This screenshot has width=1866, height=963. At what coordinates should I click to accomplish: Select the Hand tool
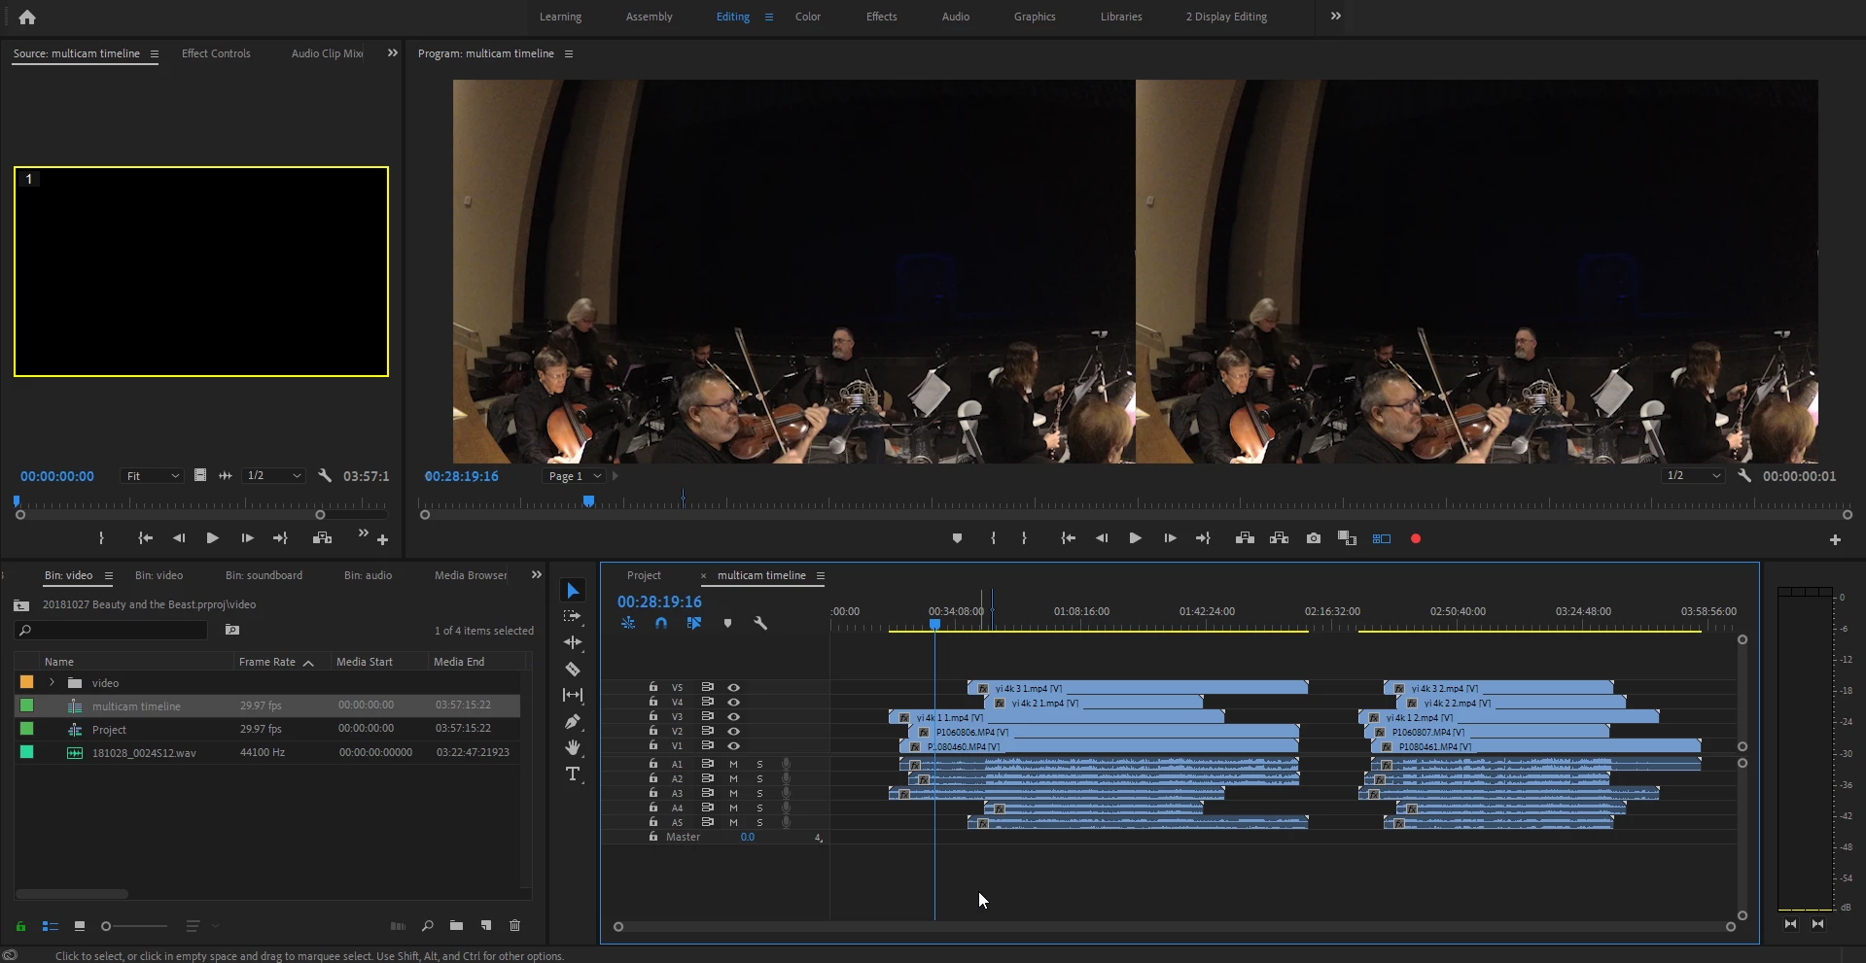point(573,747)
